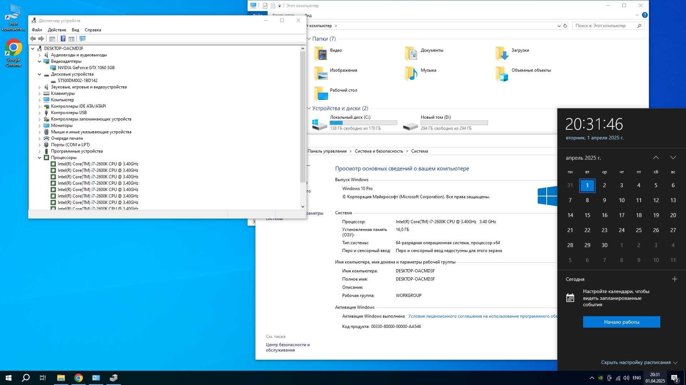Select NVIDIA GeForce GTX 1060 3GB device
This screenshot has height=385, width=686.
(86, 68)
